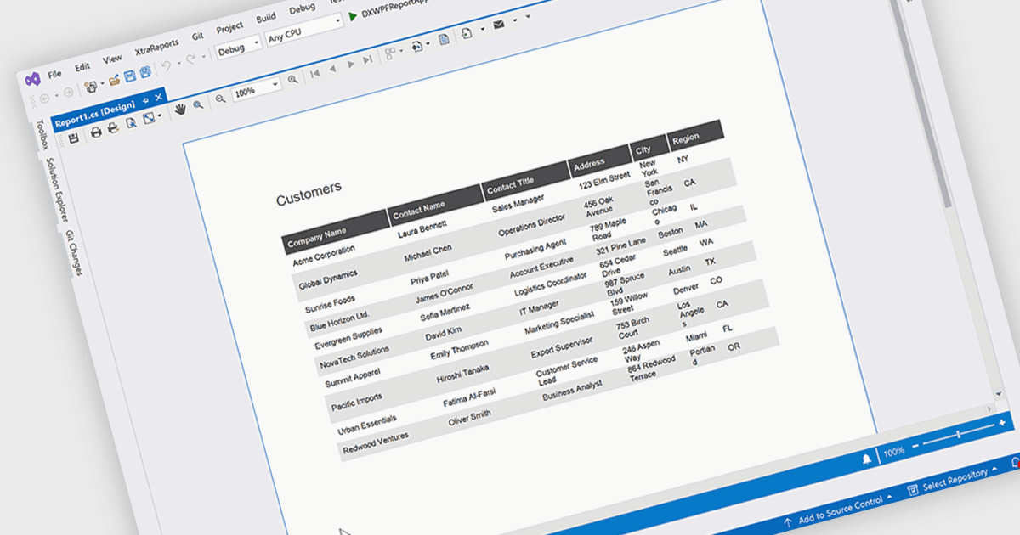Click the Print icon in report toolbar
The height and width of the screenshot is (535, 1020).
click(96, 132)
